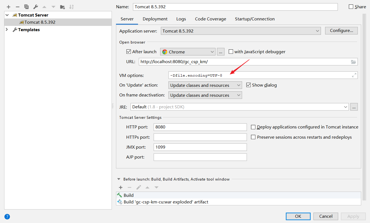The height and width of the screenshot is (223, 370).
Task: Move configuration up in the tree toolbar
Action: point(44,7)
